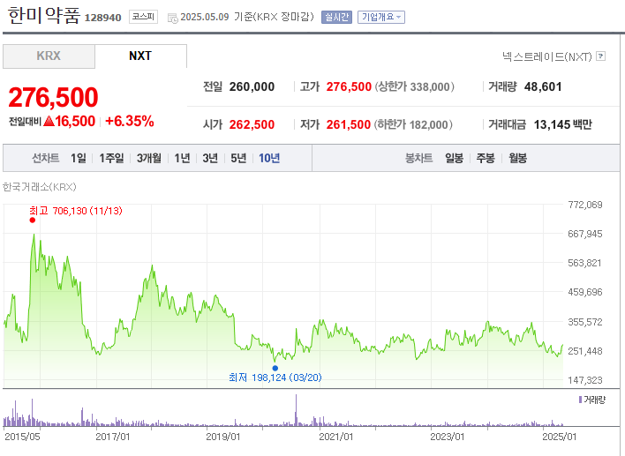
Task: Click the red 최고 706,130 marker dot
Action: pos(33,221)
